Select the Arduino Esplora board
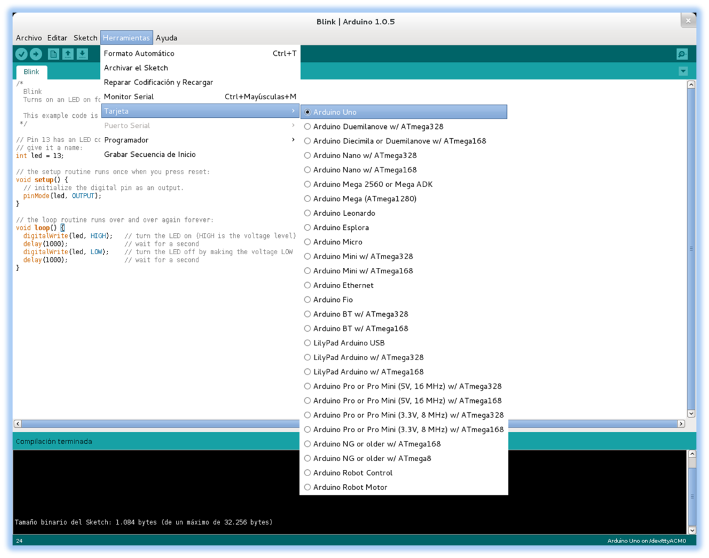This screenshot has height=558, width=709. (x=404, y=228)
